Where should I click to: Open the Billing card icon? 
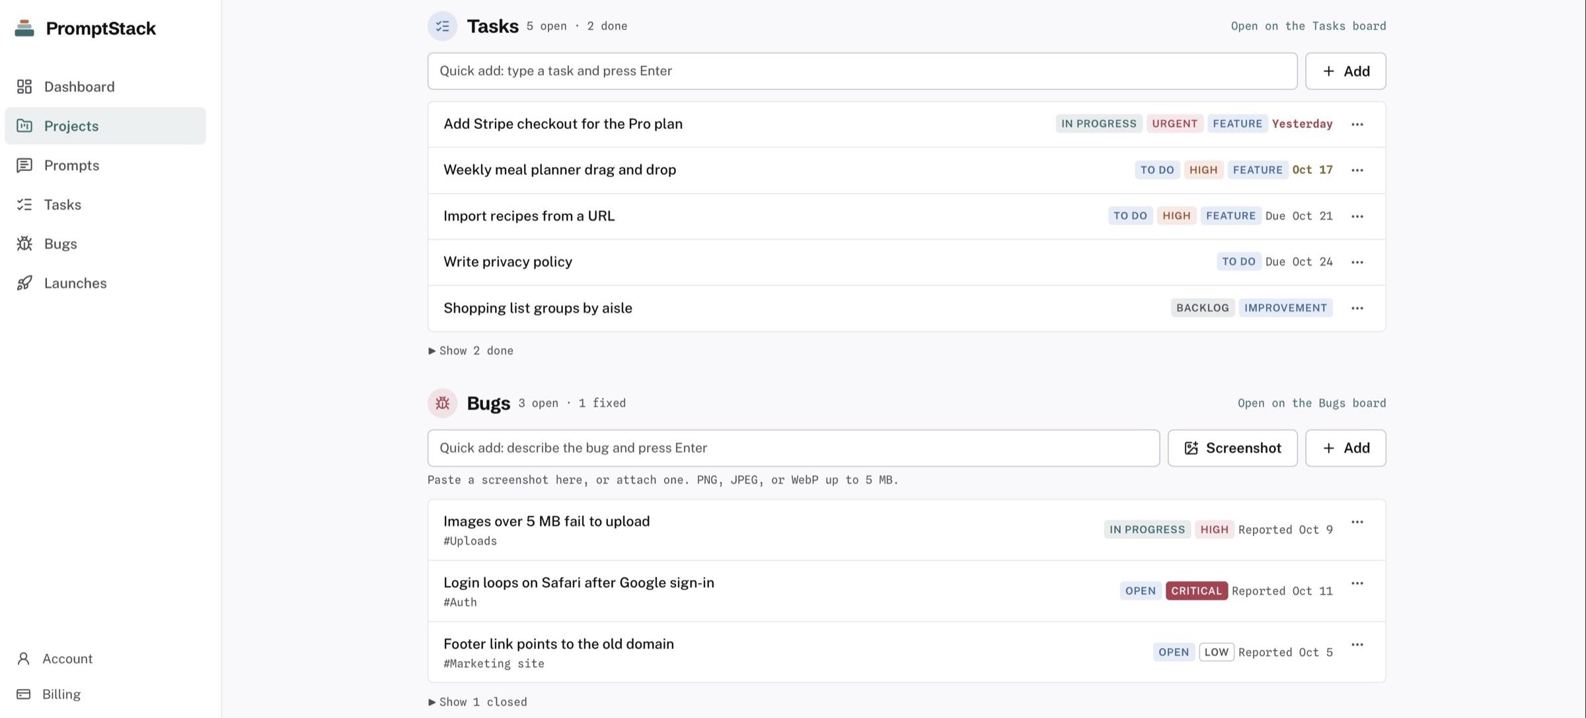24,694
